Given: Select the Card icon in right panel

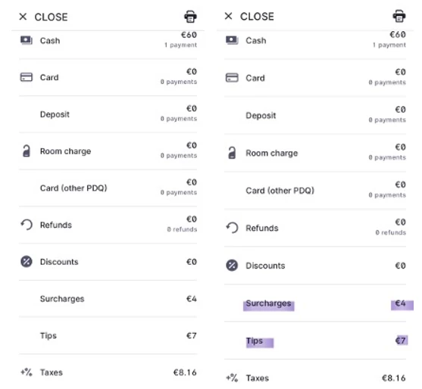Looking at the screenshot, I should (232, 78).
